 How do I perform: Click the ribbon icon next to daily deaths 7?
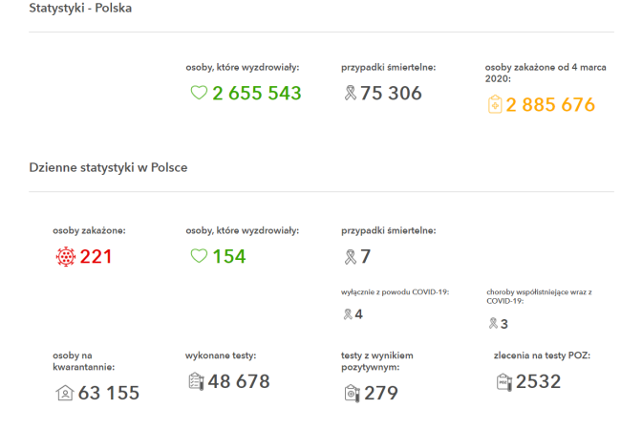(x=350, y=256)
